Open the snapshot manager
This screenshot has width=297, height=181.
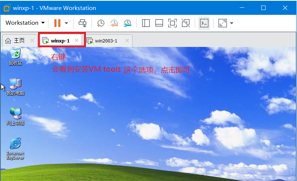(128, 23)
